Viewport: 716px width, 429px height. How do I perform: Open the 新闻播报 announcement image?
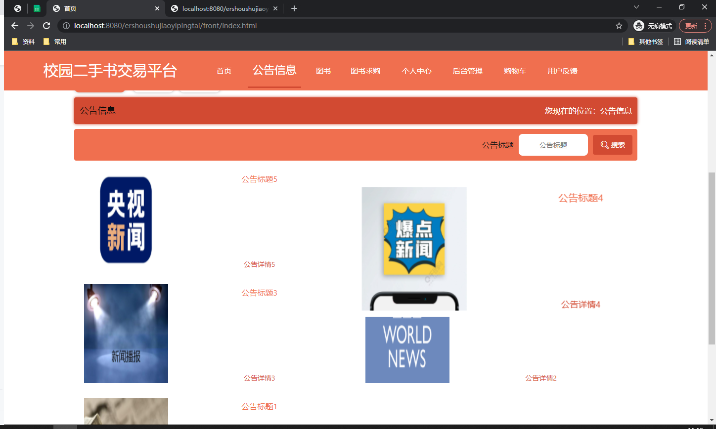pos(126,334)
